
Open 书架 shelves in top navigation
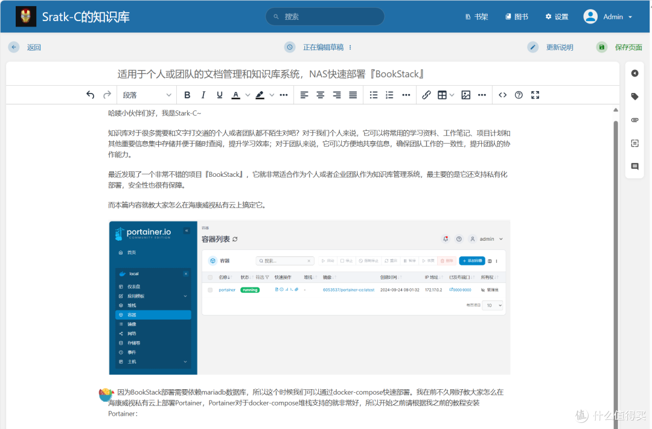476,17
